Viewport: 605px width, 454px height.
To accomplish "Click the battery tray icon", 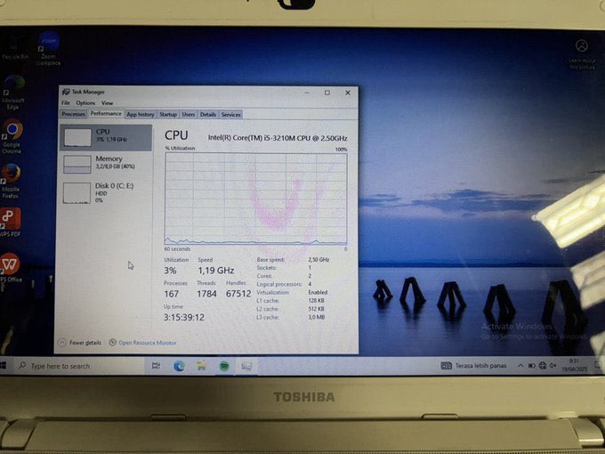I will click(x=532, y=365).
